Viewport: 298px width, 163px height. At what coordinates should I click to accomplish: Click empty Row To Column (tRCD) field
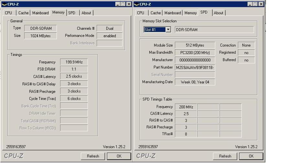pos(74,128)
